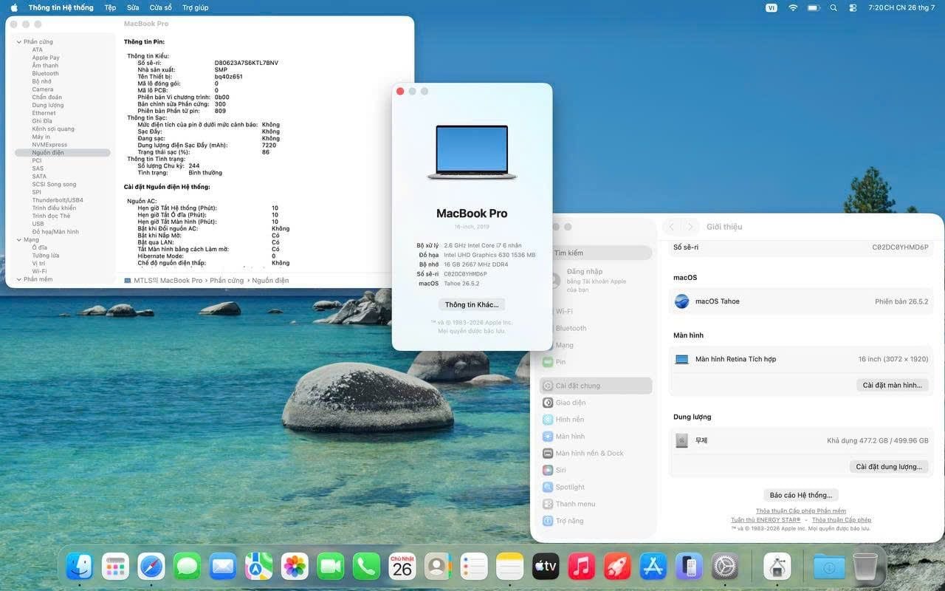Open the Trash in the Dock
This screenshot has height=591, width=945.
click(x=865, y=567)
